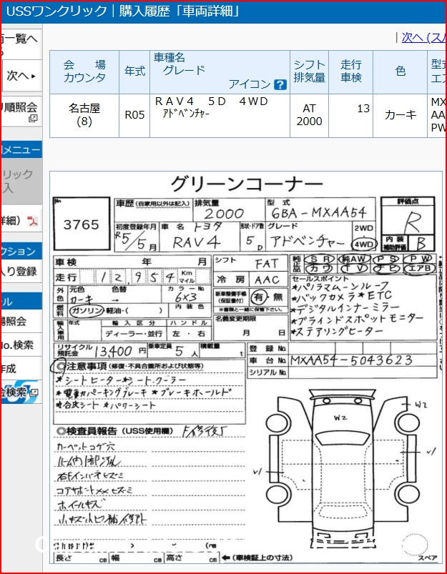Click the シフト 排気量 column header

click(x=309, y=71)
